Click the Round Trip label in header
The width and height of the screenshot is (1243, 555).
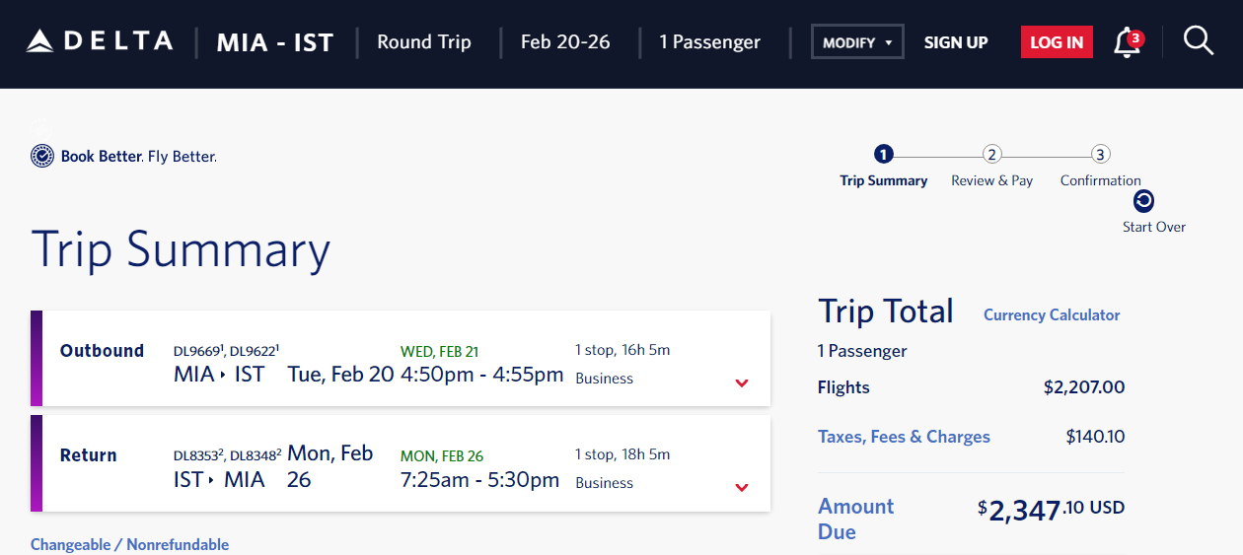click(424, 42)
